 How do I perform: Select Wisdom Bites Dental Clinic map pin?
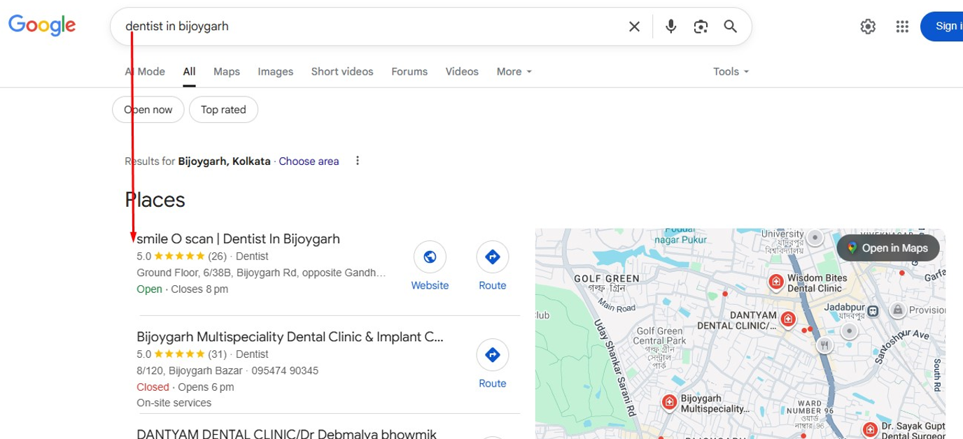(x=775, y=282)
